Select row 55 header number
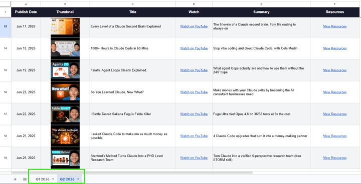361x184 pixels. click(6, 70)
